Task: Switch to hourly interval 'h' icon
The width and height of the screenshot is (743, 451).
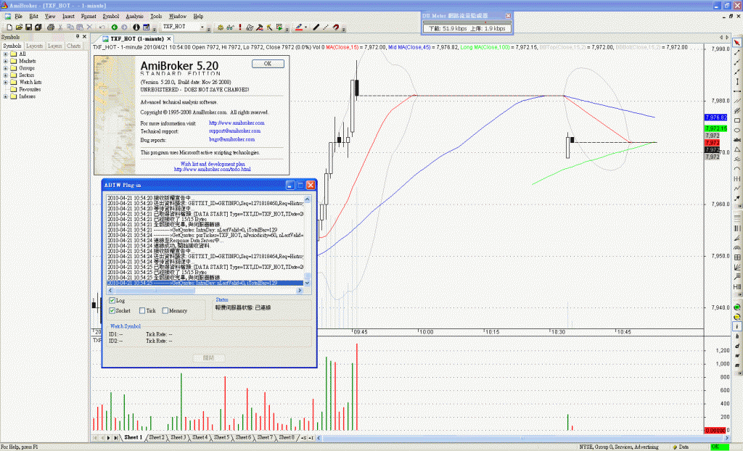Action: coord(737,336)
